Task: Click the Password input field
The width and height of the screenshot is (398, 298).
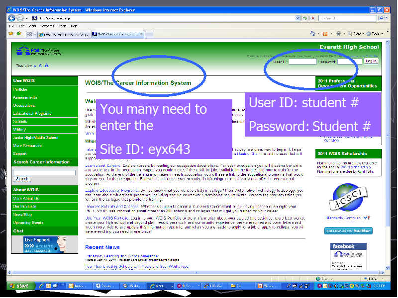Action: coord(350,62)
